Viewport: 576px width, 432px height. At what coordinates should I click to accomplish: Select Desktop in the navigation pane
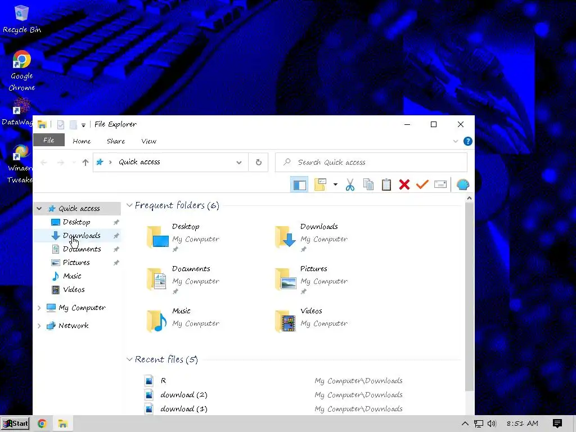[76, 222]
